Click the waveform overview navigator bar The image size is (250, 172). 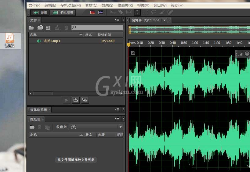[x=189, y=30]
